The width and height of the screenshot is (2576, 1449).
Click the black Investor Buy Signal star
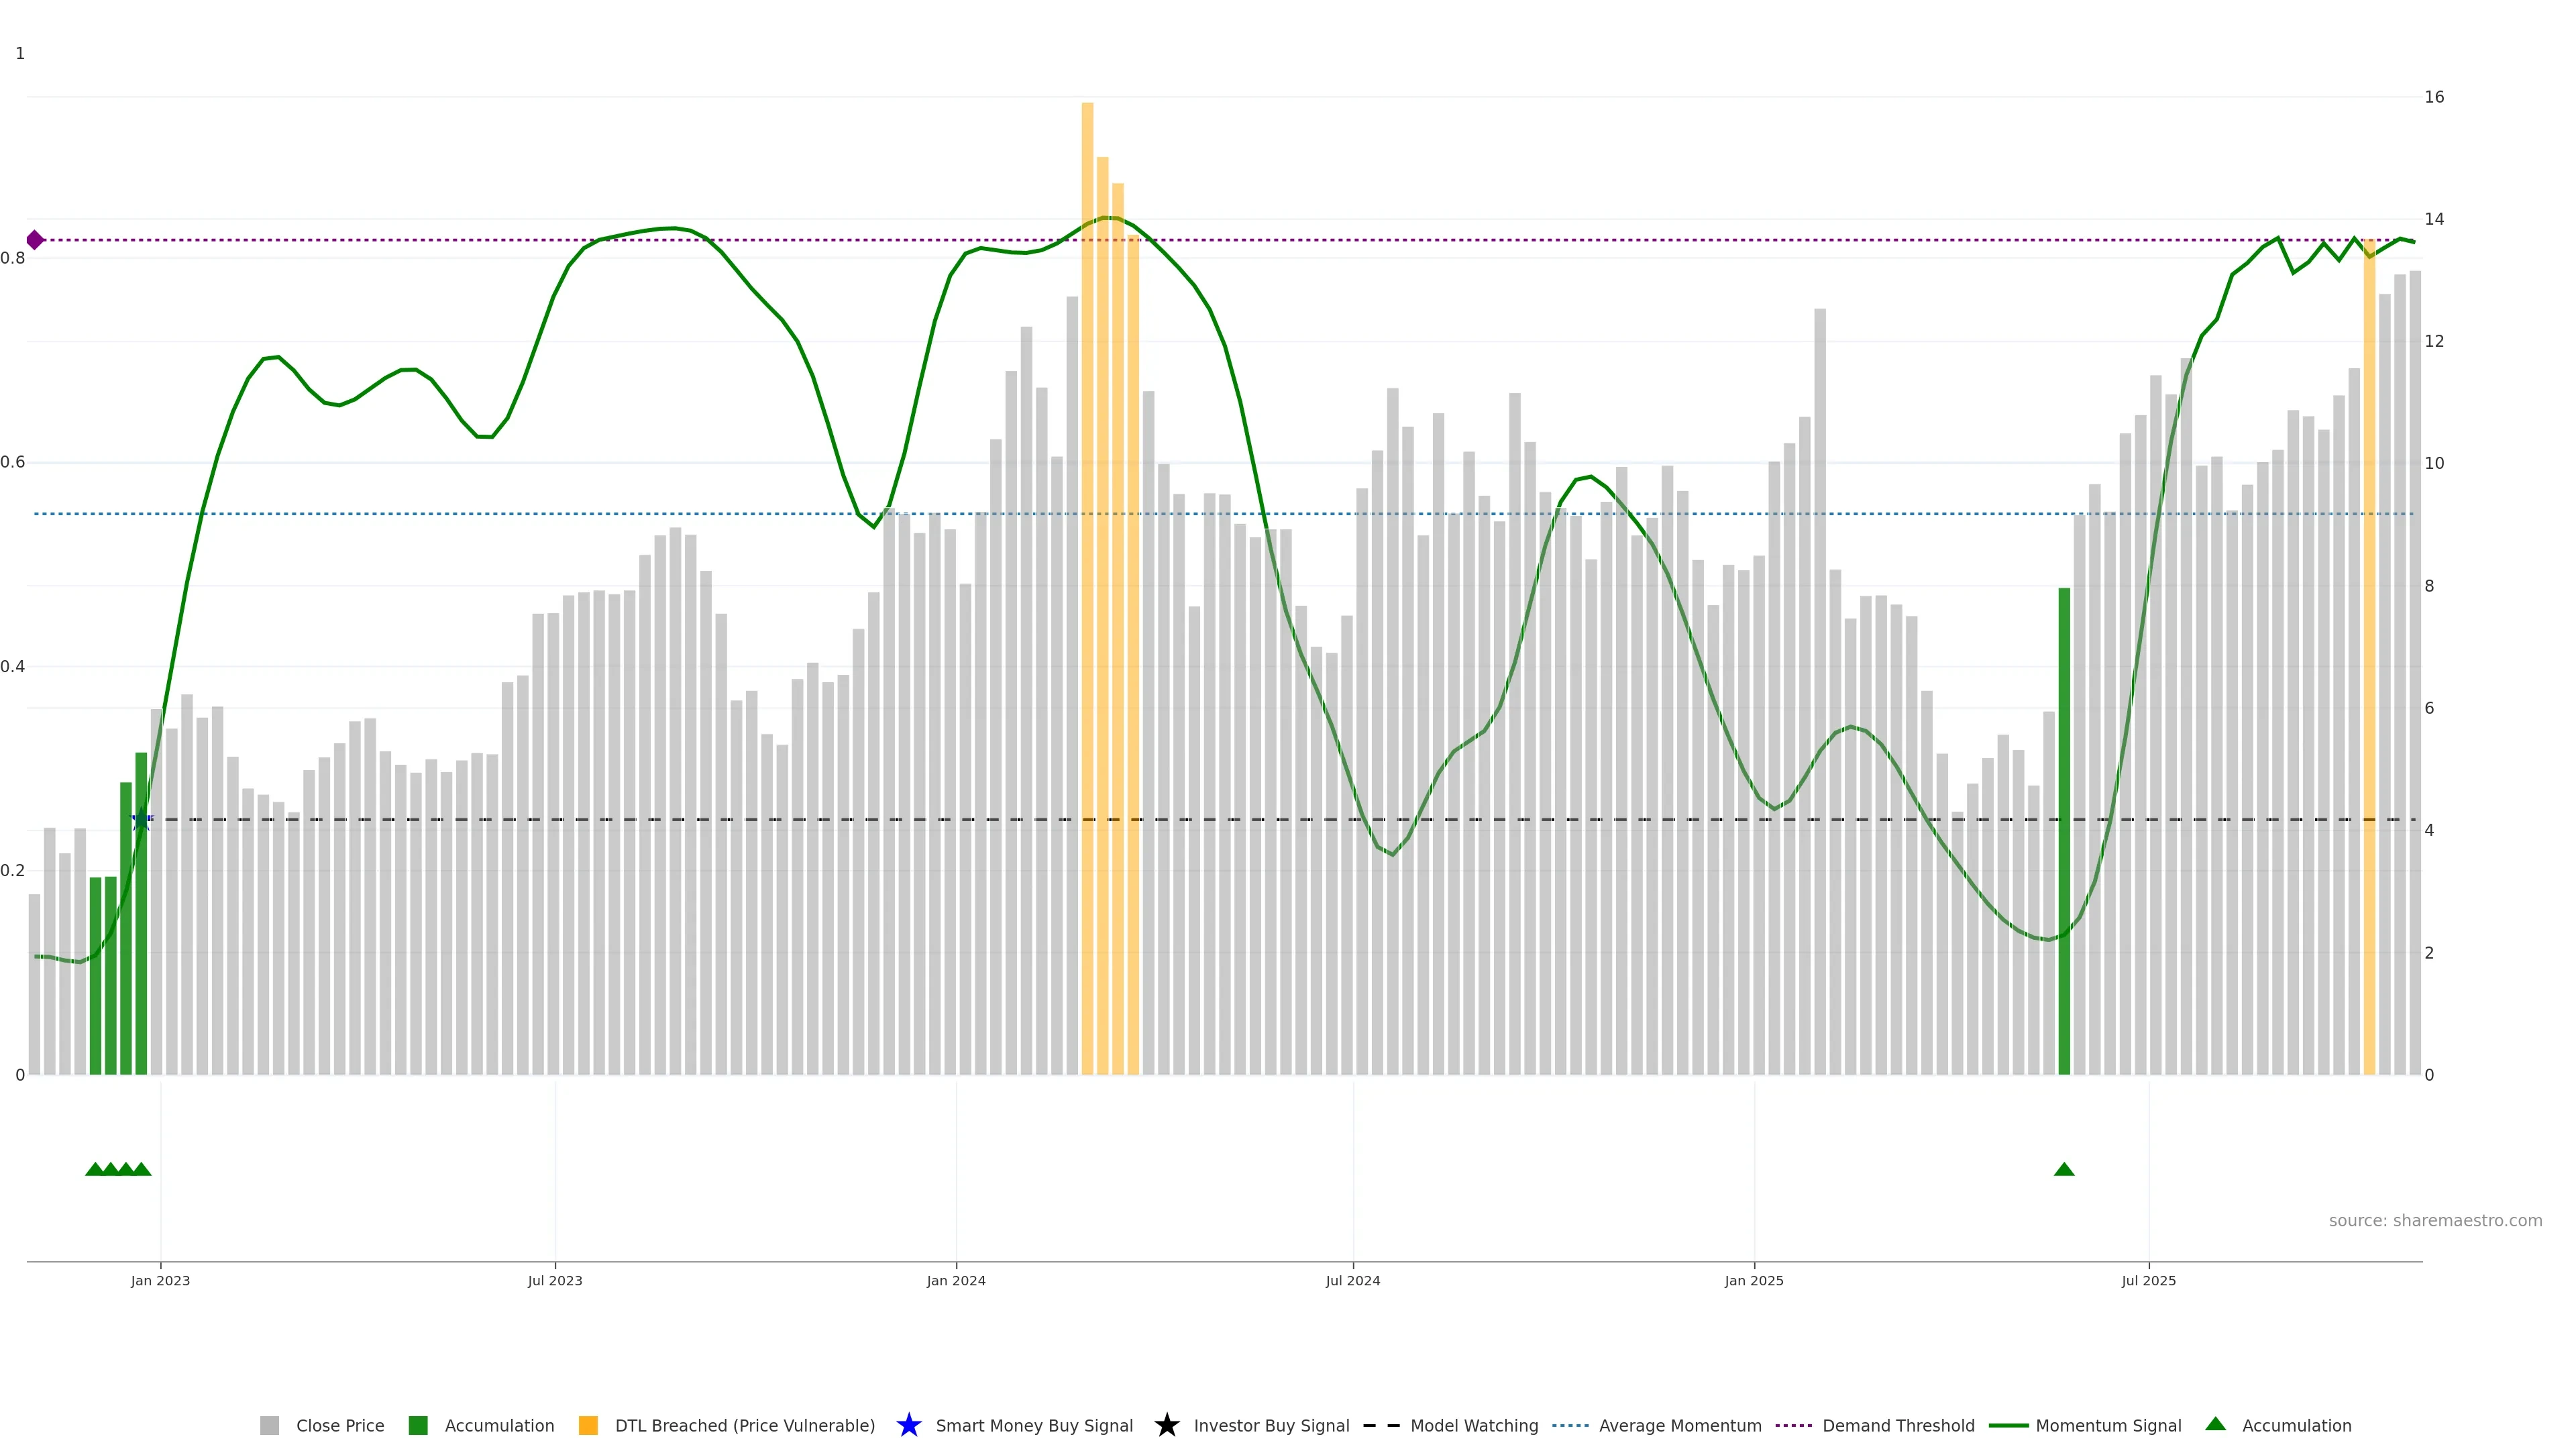[x=1166, y=1425]
